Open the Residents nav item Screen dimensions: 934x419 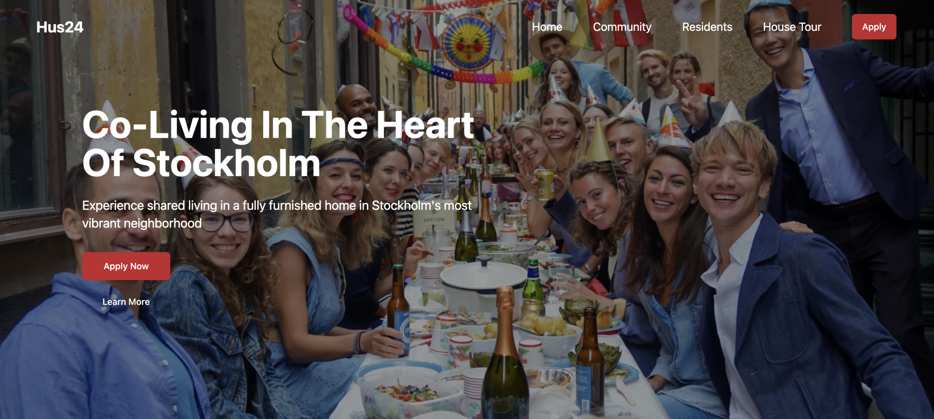click(707, 27)
